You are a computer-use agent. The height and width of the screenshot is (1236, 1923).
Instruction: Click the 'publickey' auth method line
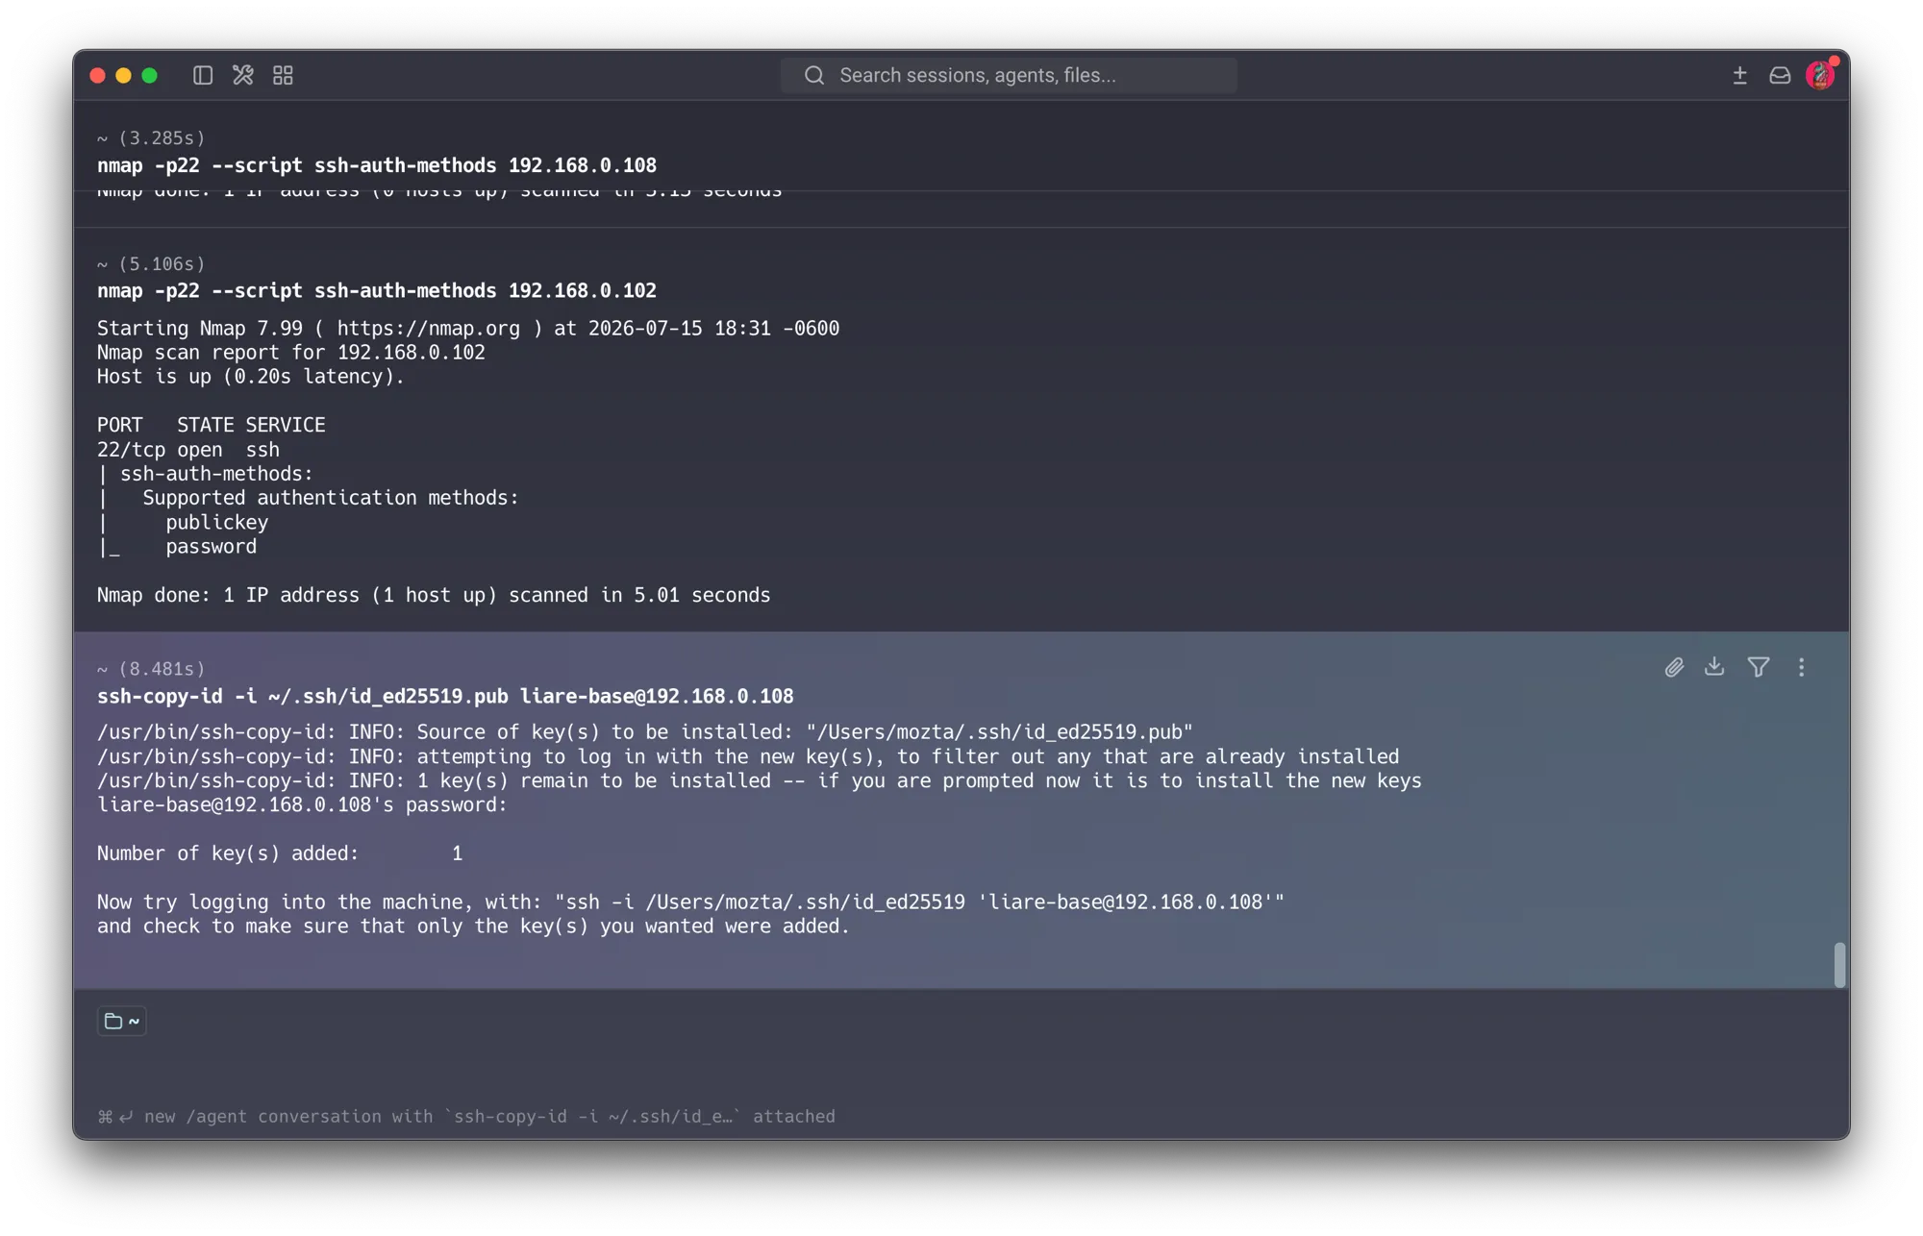pos(216,522)
